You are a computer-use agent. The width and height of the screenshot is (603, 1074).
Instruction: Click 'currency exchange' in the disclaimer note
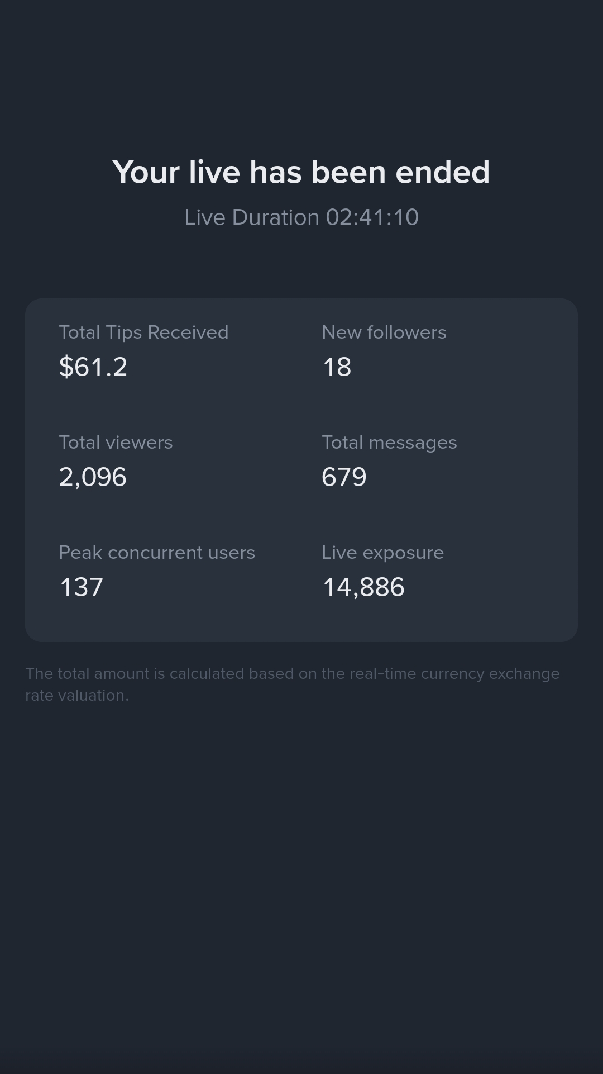[x=490, y=674]
